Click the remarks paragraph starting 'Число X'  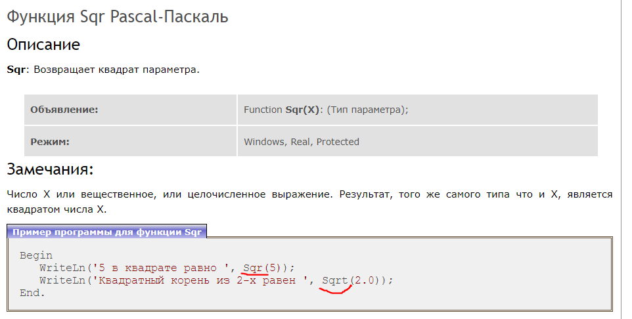pos(309,202)
